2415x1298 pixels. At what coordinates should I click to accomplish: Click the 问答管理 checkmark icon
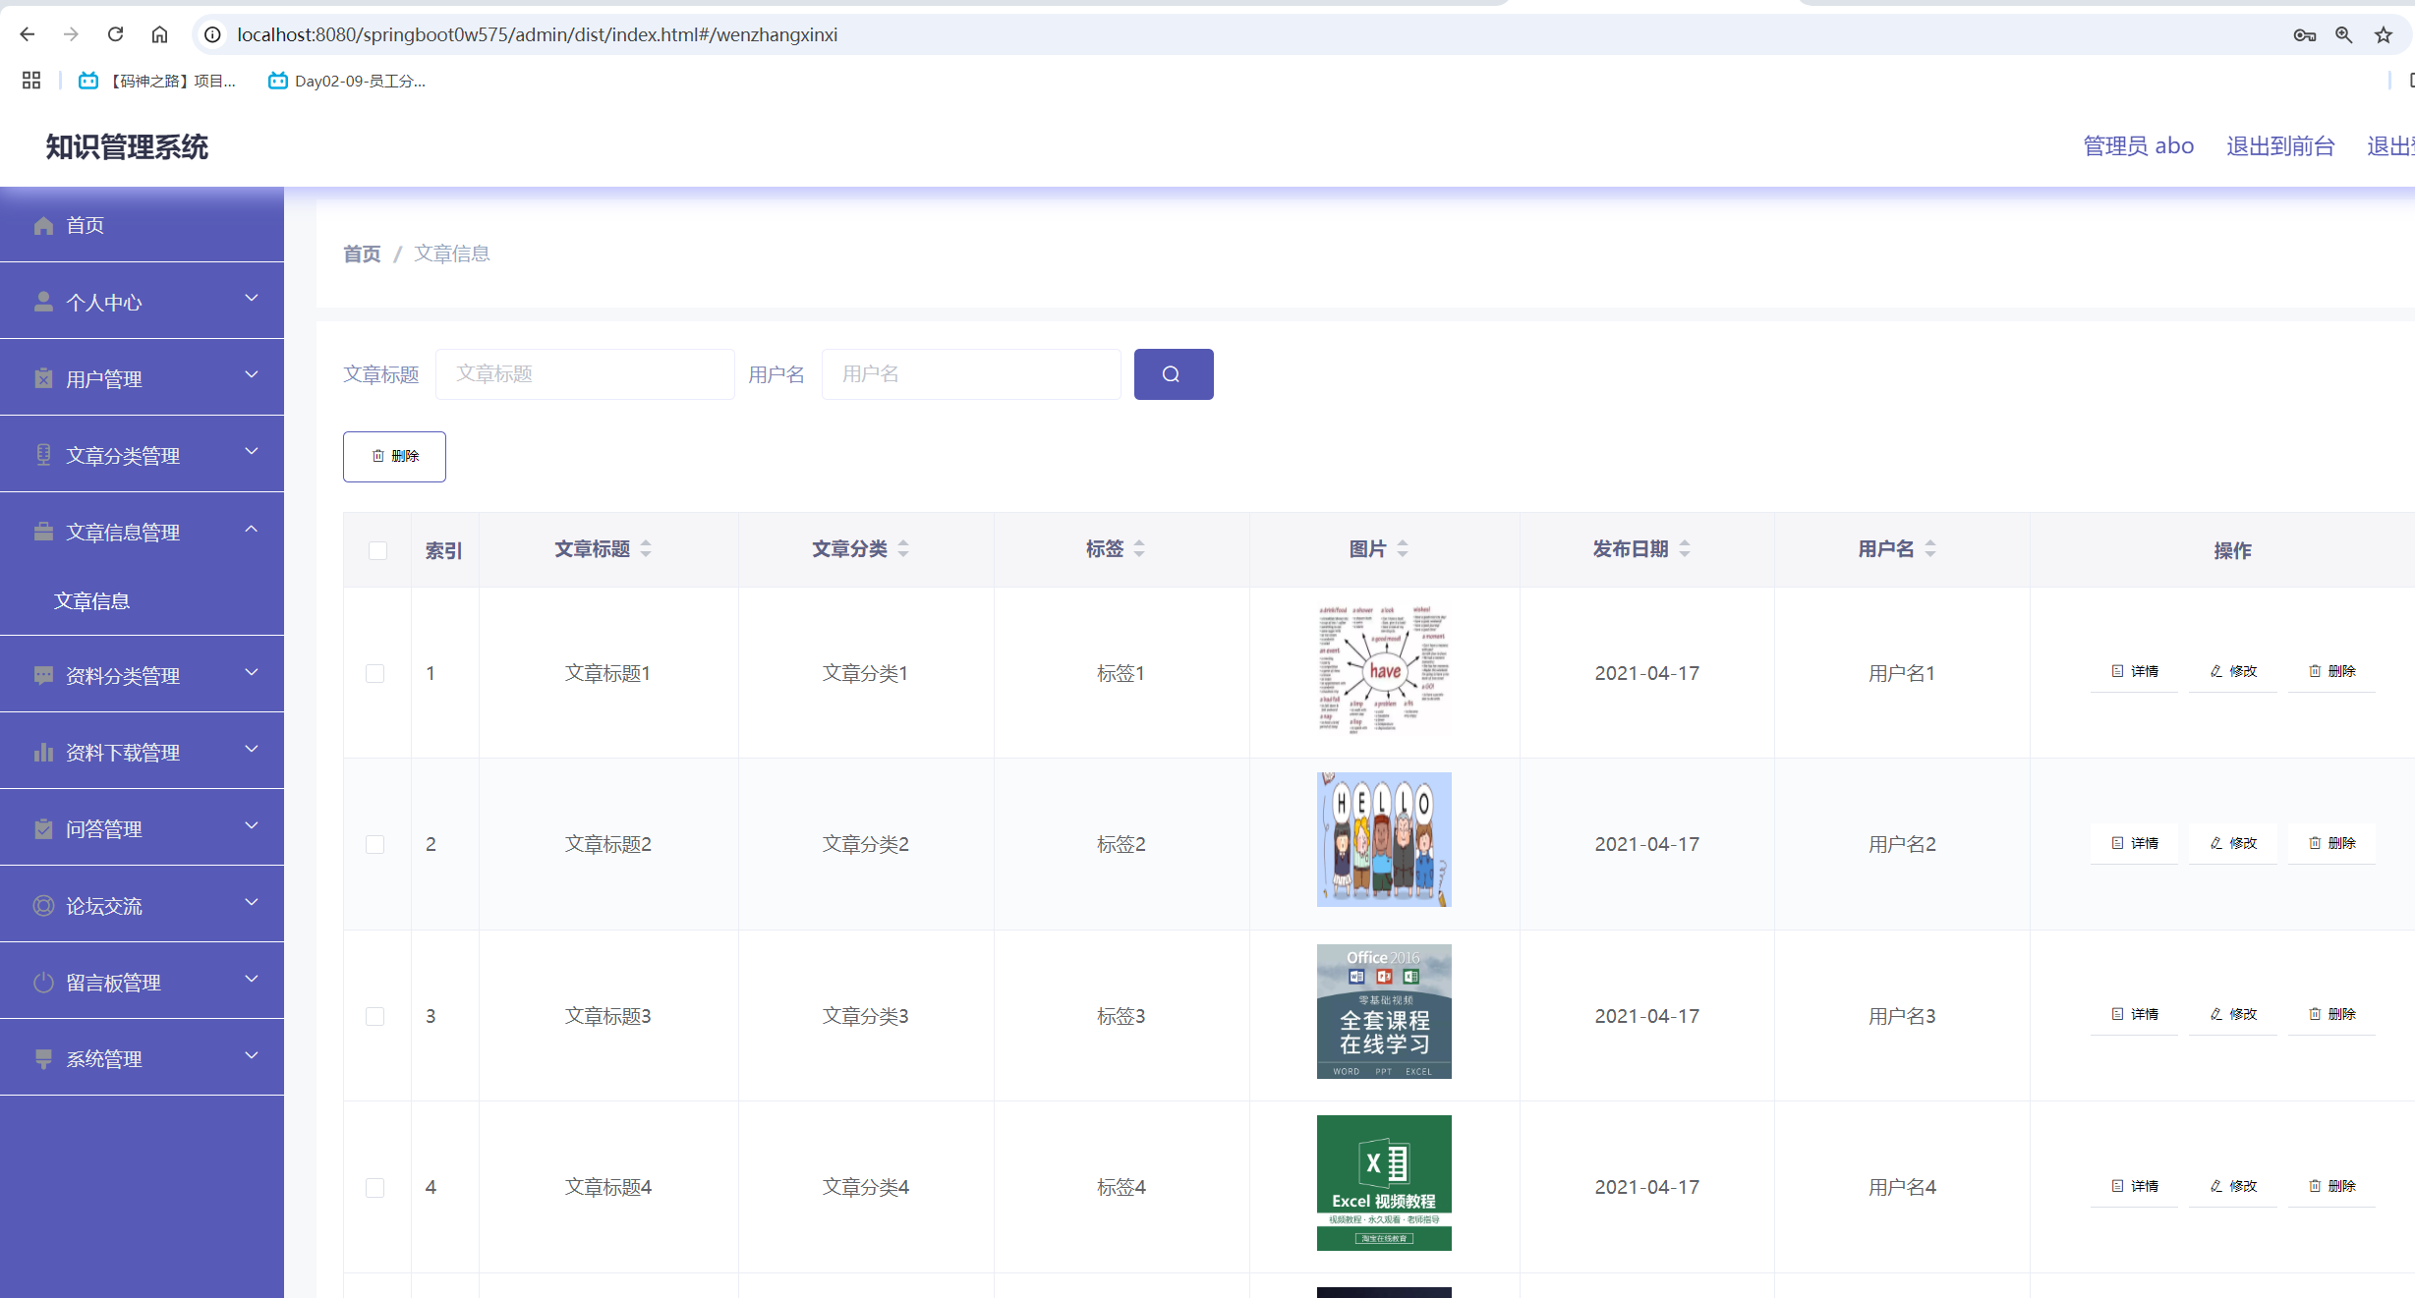[x=43, y=828]
